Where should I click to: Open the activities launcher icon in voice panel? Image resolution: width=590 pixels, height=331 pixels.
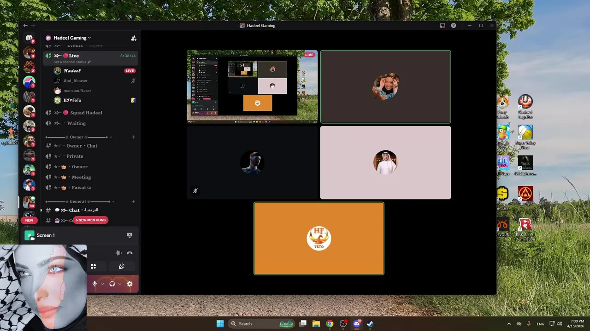[94, 266]
